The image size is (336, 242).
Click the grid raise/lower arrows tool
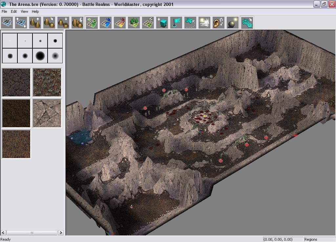point(21,23)
